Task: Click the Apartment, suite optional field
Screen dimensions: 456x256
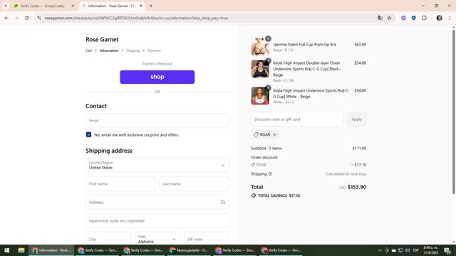Action: [157, 221]
